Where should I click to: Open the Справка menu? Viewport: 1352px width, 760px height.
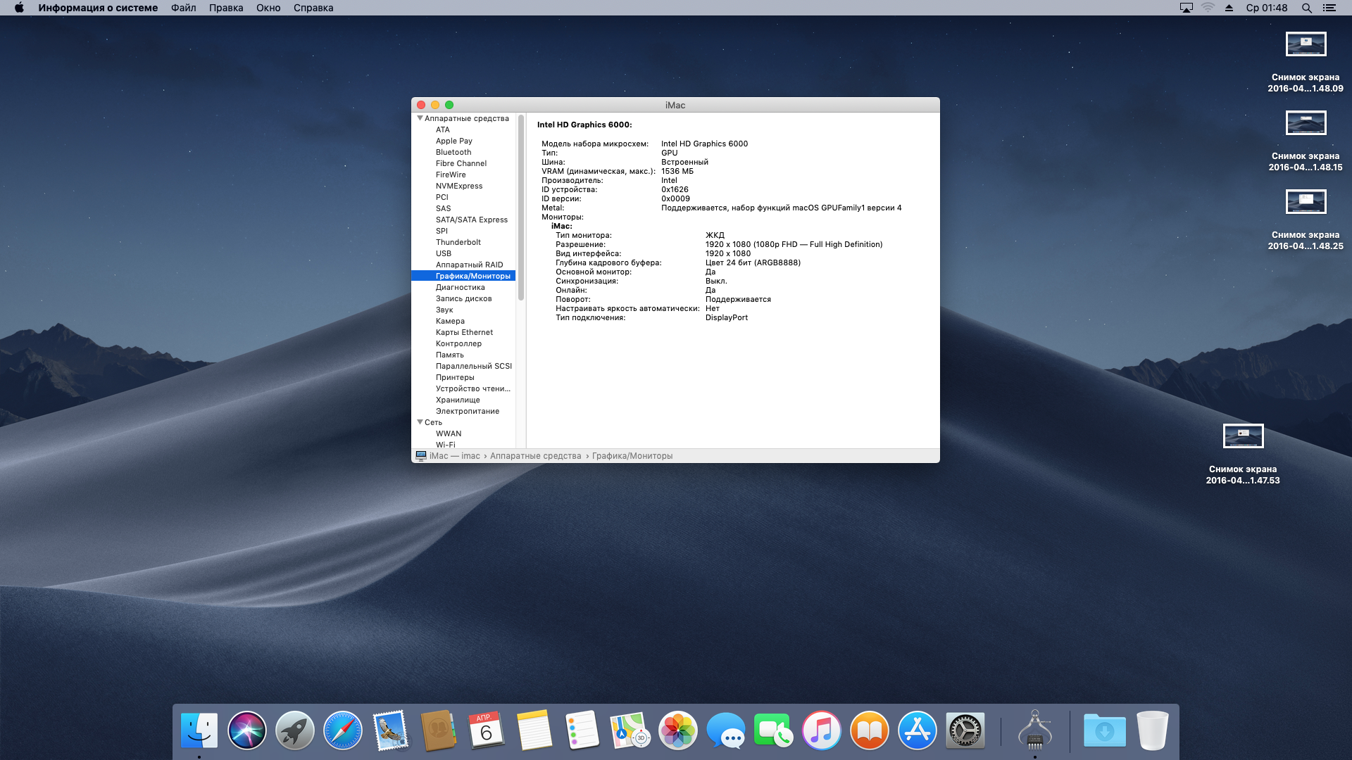coord(313,8)
